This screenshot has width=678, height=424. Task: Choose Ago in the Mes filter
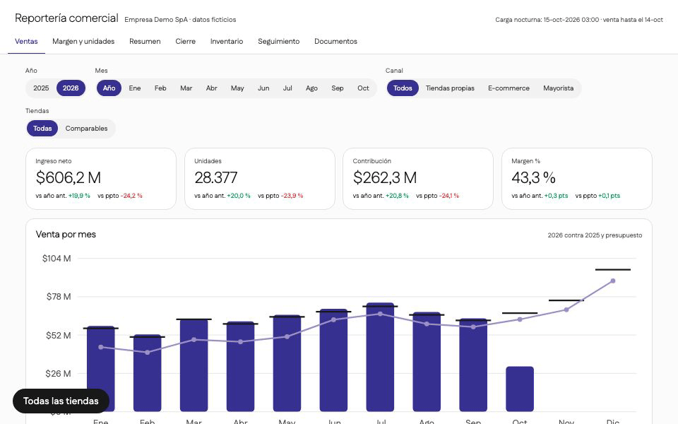pyautogui.click(x=311, y=88)
